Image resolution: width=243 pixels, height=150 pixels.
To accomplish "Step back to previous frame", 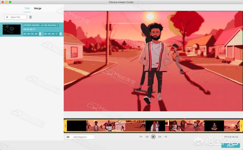I will tap(147, 137).
